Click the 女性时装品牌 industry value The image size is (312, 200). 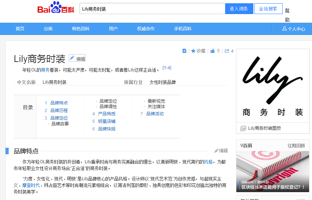coord(163,83)
